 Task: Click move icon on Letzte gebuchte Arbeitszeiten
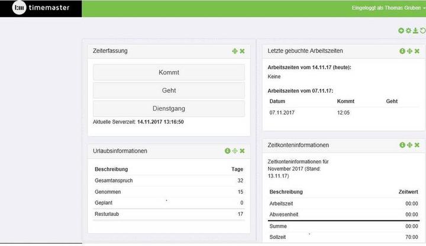click(x=409, y=51)
